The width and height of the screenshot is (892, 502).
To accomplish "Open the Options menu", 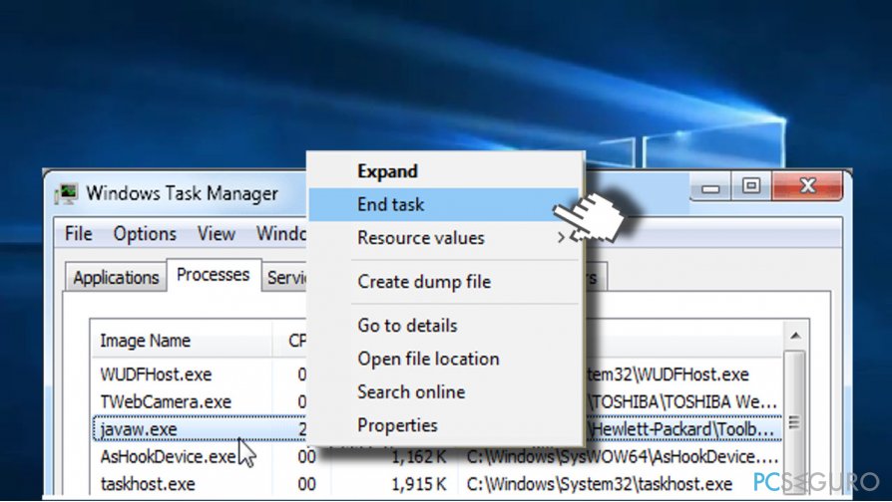I will pyautogui.click(x=145, y=234).
